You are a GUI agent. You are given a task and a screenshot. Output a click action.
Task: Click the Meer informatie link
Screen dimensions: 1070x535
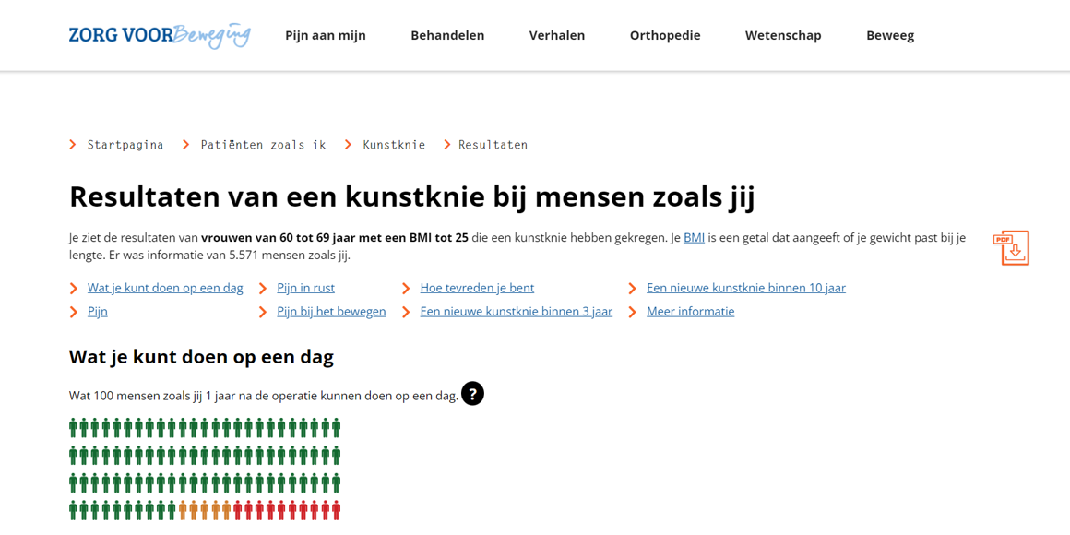(x=690, y=312)
